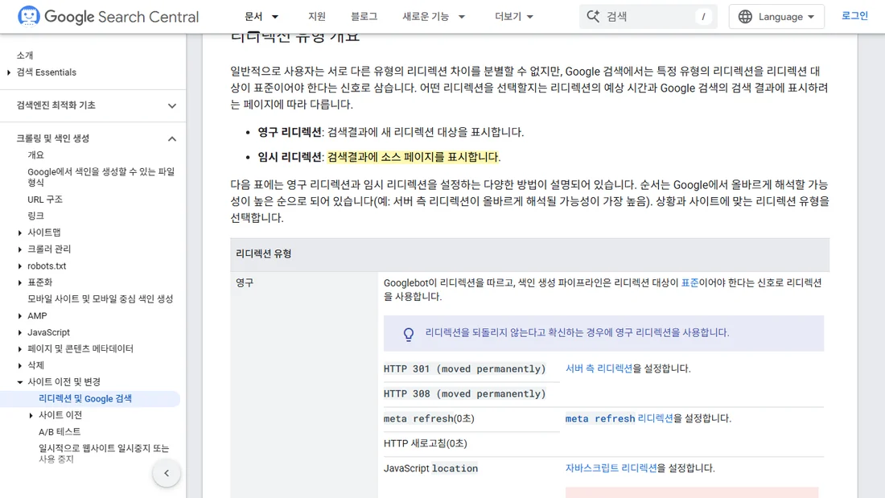Click the meta refresh 리디렉션 link

click(619, 418)
